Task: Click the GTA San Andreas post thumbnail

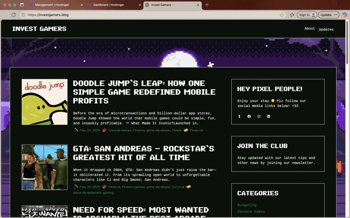Action: 44,167
